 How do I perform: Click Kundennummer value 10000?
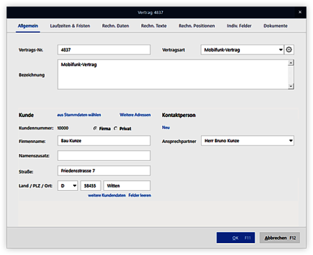tap(63, 128)
